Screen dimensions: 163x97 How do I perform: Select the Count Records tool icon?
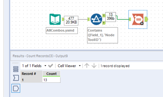tap(138, 19)
